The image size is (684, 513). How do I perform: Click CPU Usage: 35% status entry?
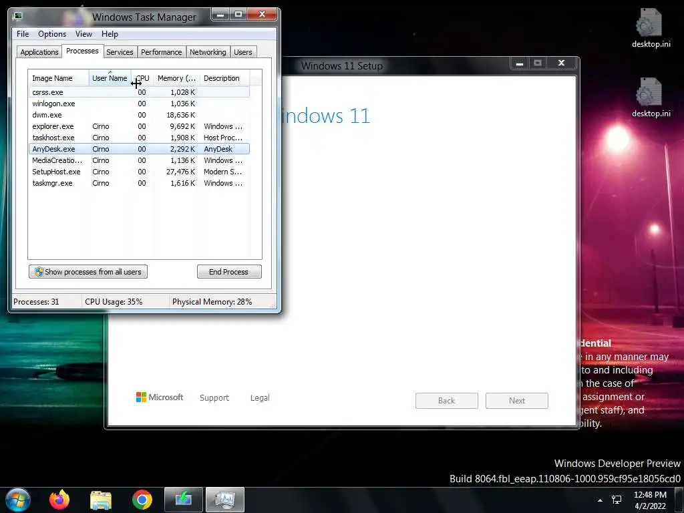click(x=114, y=301)
